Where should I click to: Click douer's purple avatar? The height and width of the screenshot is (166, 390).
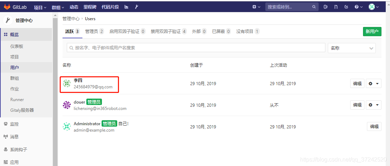67,105
